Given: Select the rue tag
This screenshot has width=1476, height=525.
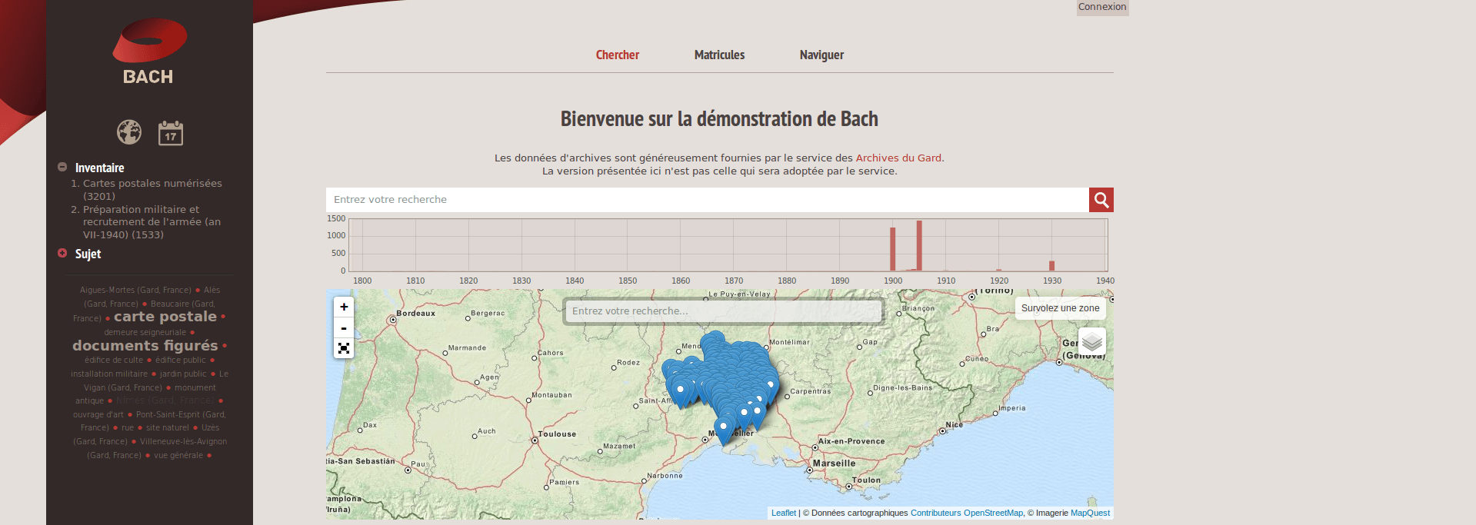Looking at the screenshot, I should pyautogui.click(x=128, y=428).
